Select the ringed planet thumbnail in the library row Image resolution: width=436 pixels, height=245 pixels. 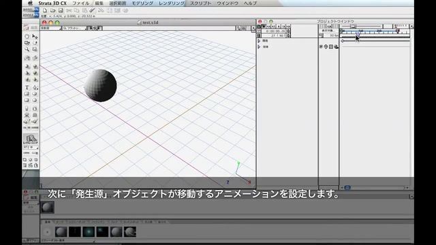point(130,231)
